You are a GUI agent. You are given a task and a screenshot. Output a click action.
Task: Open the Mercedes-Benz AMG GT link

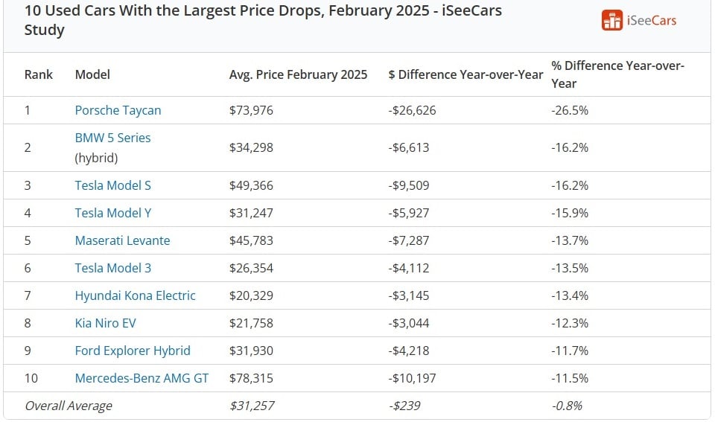coord(142,378)
